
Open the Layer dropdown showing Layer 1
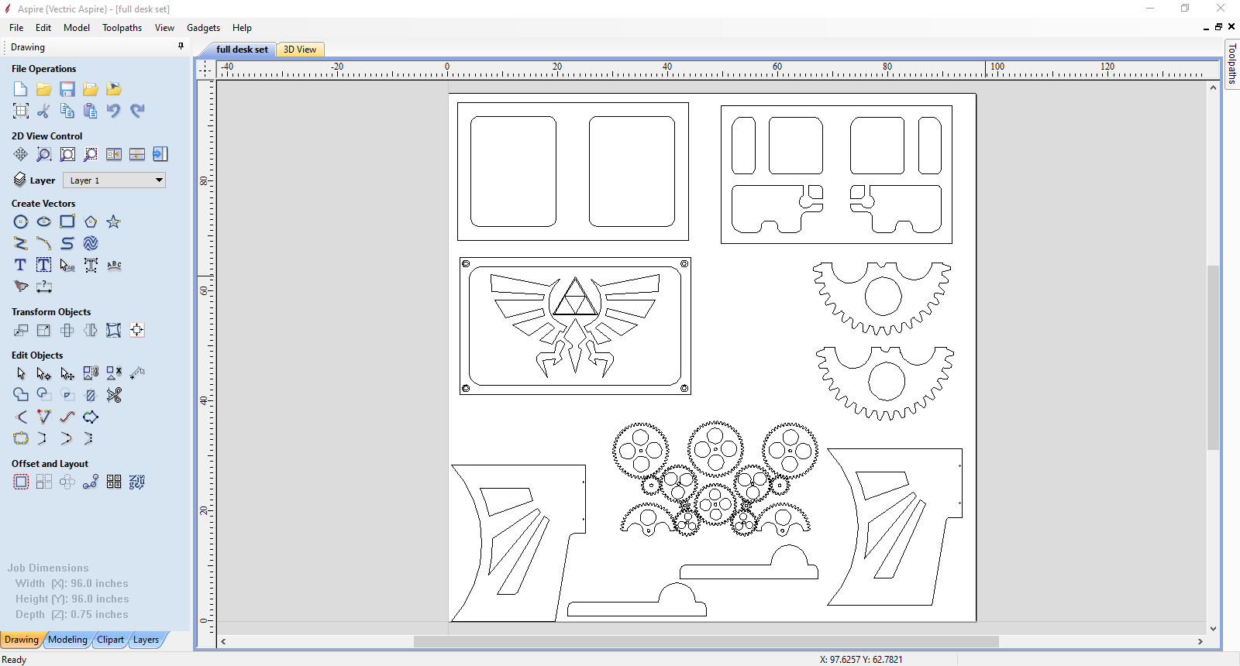(x=115, y=180)
